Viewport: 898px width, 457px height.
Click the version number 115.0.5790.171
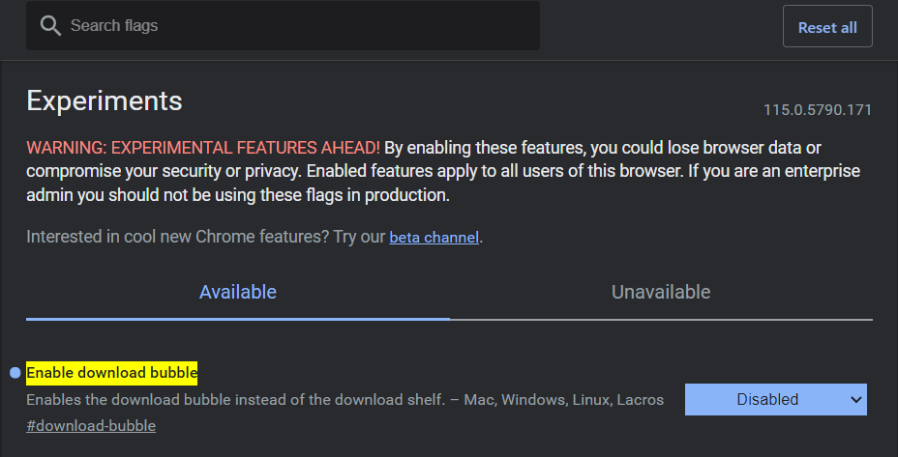pyautogui.click(x=817, y=110)
